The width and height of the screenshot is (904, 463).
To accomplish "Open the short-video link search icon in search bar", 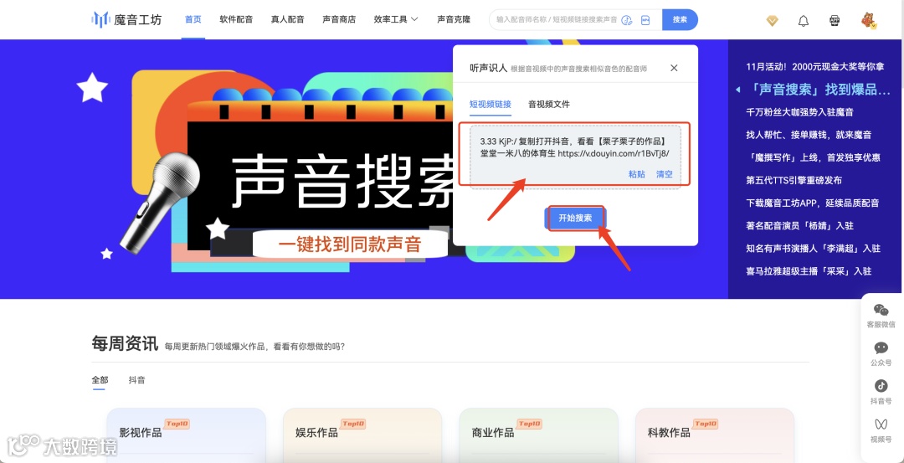I will click(627, 19).
